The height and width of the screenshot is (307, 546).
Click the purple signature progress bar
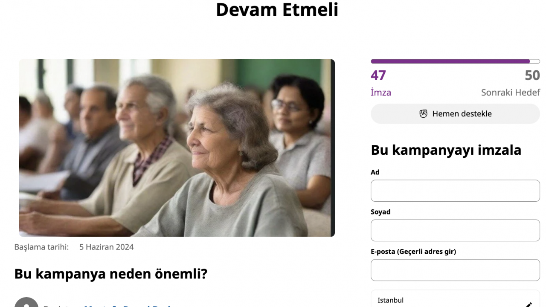(455, 61)
